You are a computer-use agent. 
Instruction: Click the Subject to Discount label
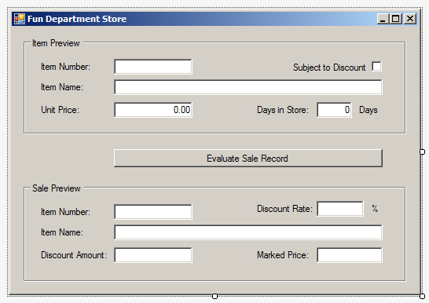pos(329,68)
